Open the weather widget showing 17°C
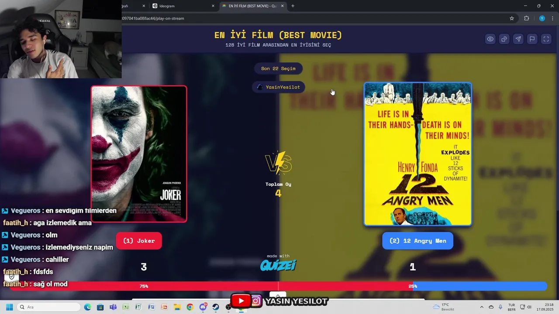Screen dimensions: 559x314 [444, 307]
